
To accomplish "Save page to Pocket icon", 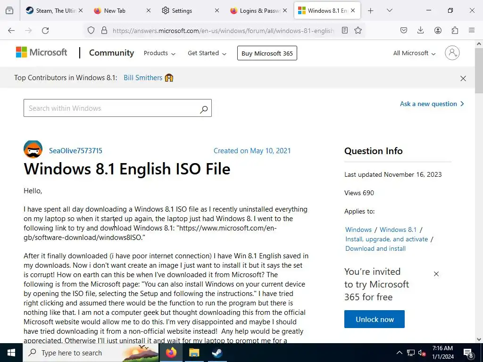I will point(404,30).
